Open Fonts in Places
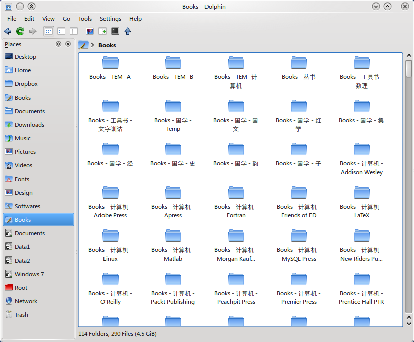This screenshot has height=342, width=414. pos(38,179)
